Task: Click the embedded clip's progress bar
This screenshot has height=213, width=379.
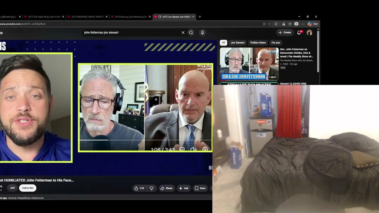Action: tap(145, 140)
